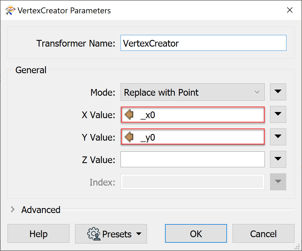302x251 pixels.
Task: Open the Help documentation button
Action: point(39,234)
